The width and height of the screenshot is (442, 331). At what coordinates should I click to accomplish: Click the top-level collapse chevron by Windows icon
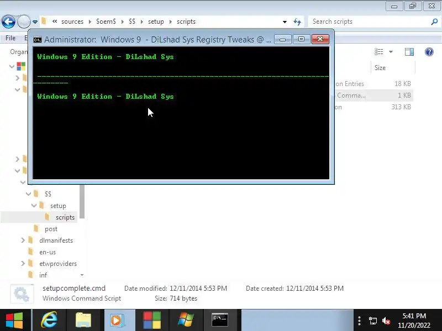click(12, 66)
